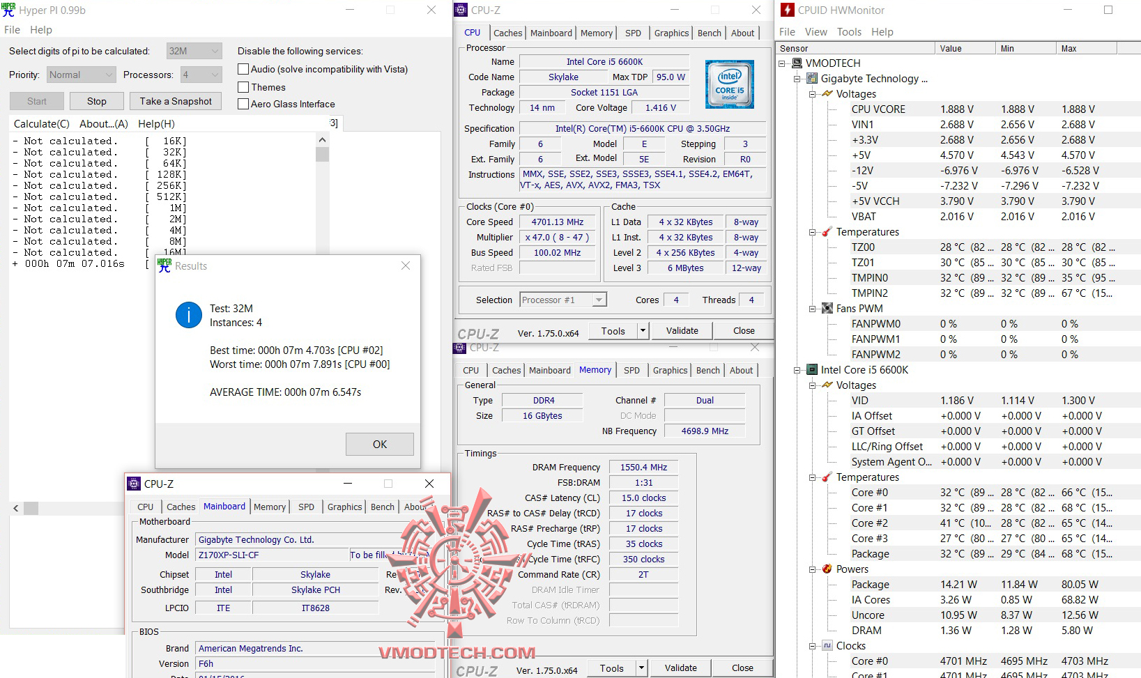Click the log scrollbar up arrow in Hyper PI

point(322,140)
